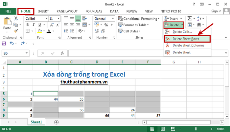Undo the last action using the arrow icon
Screen dimensions: 230x132
11,43
